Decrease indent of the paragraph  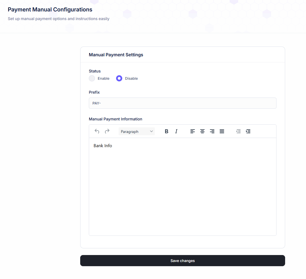[238, 131]
